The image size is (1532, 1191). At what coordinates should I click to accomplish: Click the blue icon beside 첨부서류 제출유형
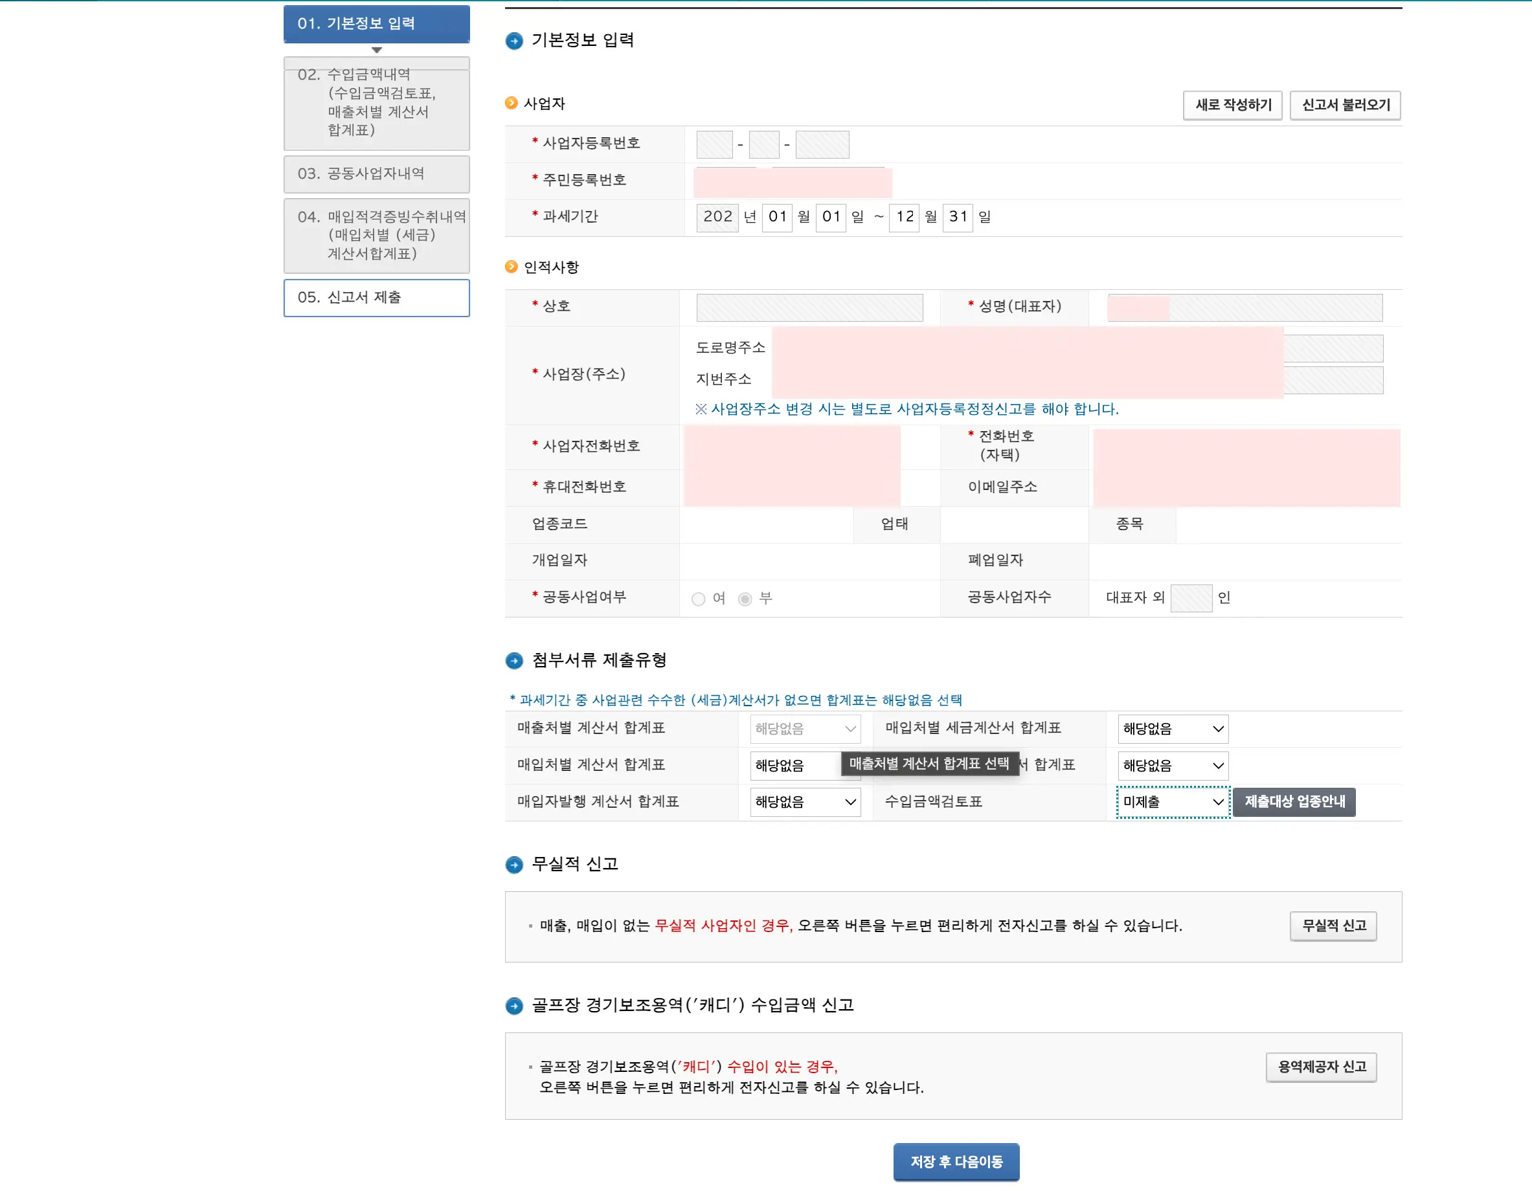coord(515,660)
